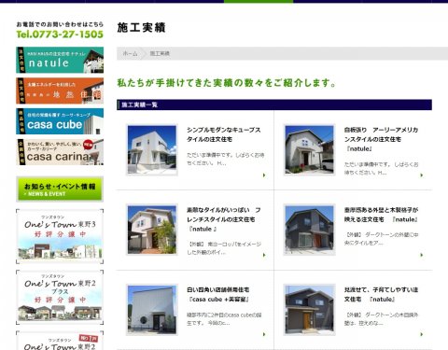
Task: Open the casa cube banner
Action: pos(60,121)
